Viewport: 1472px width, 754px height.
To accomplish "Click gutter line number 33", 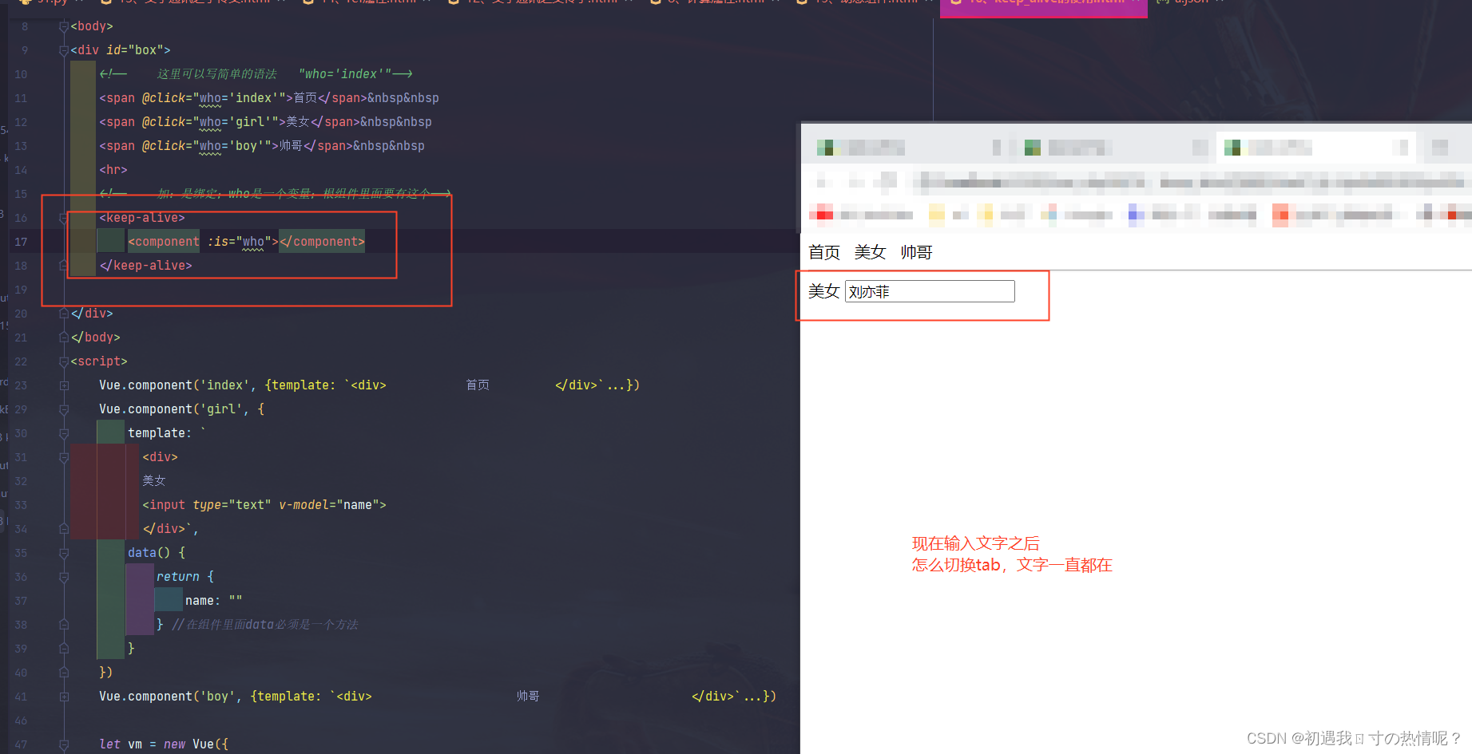I will pyautogui.click(x=21, y=505).
